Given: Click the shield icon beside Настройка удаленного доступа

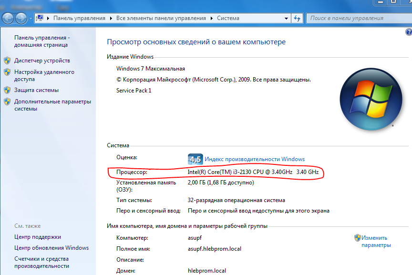Looking at the screenshot, I should click(7, 72).
